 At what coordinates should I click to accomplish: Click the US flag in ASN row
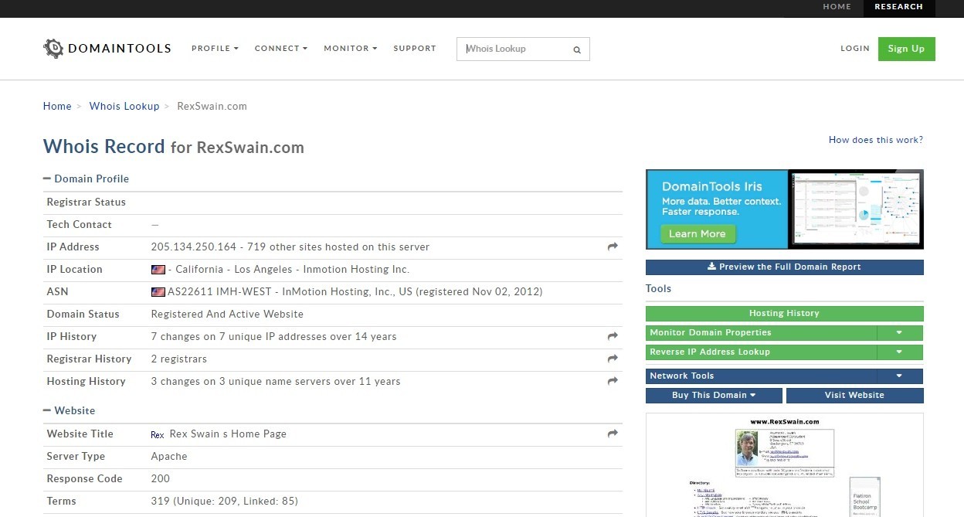[158, 292]
